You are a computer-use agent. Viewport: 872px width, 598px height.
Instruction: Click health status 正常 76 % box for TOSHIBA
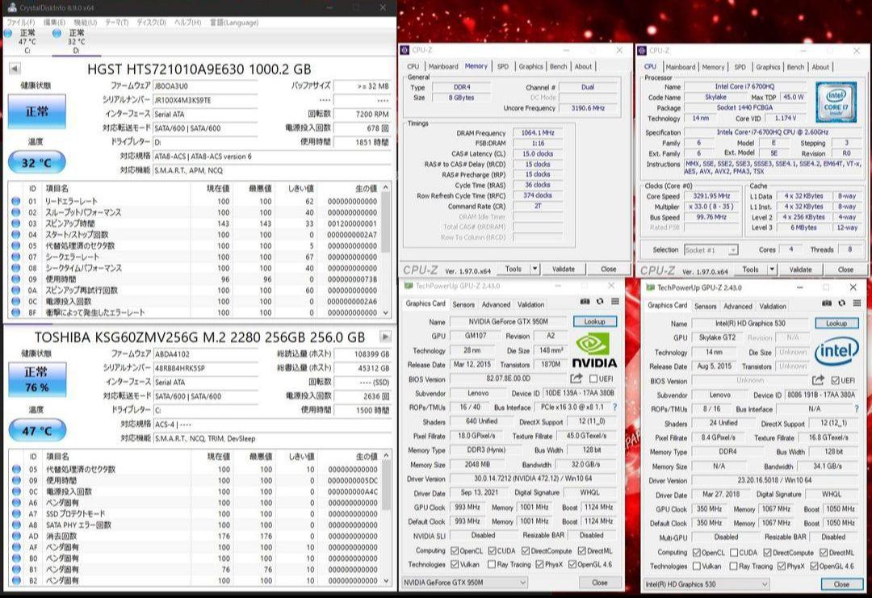37,379
